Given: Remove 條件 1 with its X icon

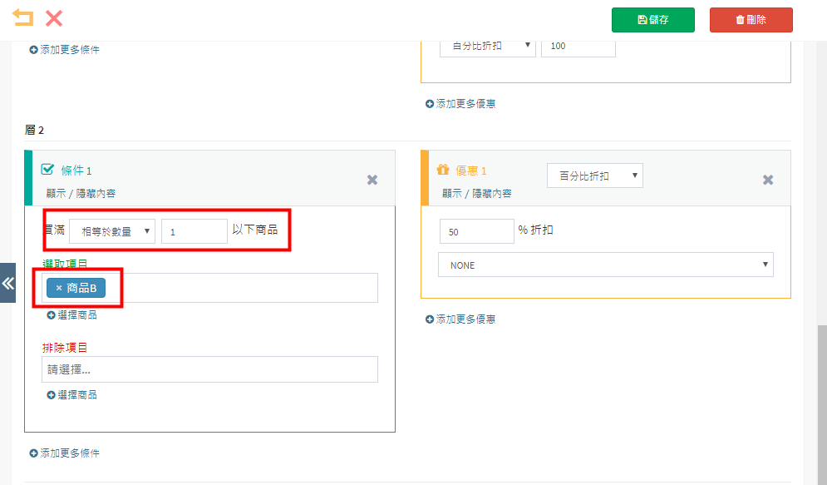Looking at the screenshot, I should coord(372,180).
